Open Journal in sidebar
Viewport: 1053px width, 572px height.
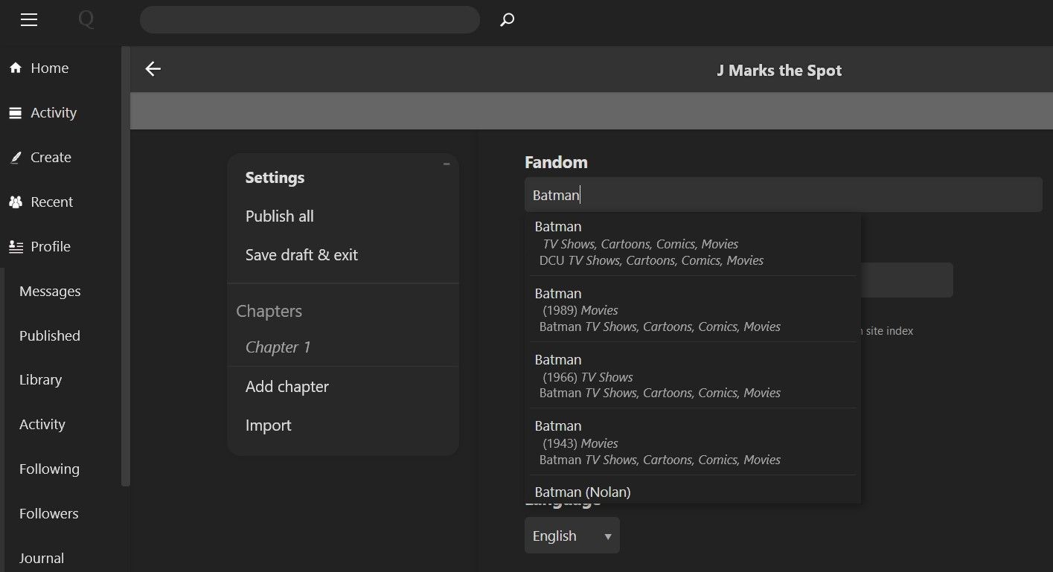(x=42, y=558)
